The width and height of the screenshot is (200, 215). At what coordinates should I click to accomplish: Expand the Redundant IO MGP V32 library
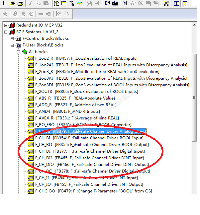(x=6, y=25)
